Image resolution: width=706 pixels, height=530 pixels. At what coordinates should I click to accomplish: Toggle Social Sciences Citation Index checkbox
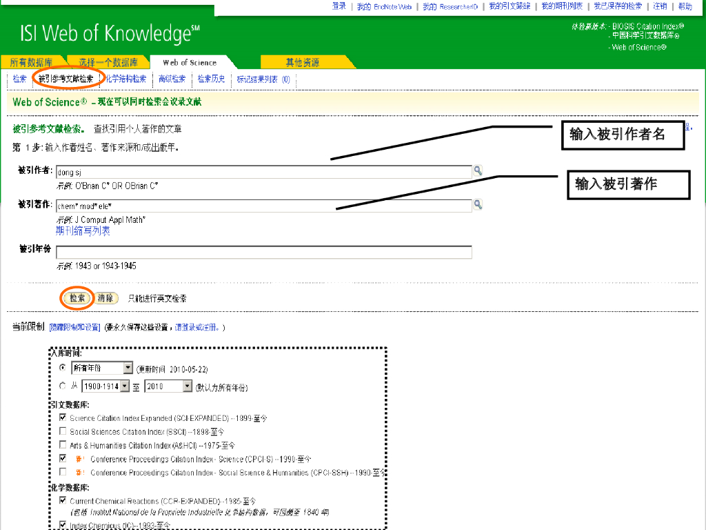point(63,431)
